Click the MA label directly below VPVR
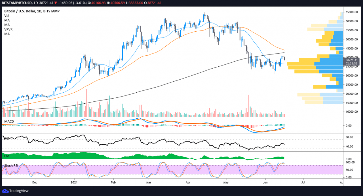Image resolution: width=363 pixels, height=196 pixels. coord(7,34)
